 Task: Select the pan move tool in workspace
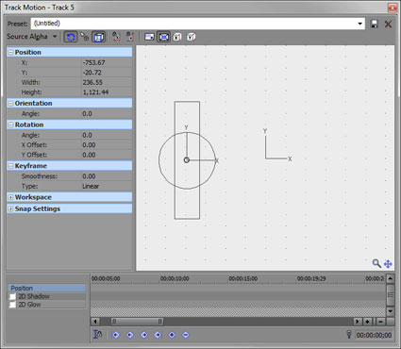pos(388,264)
